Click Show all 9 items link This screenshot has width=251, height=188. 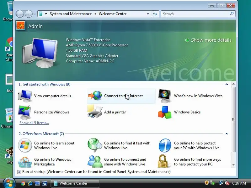(34, 123)
